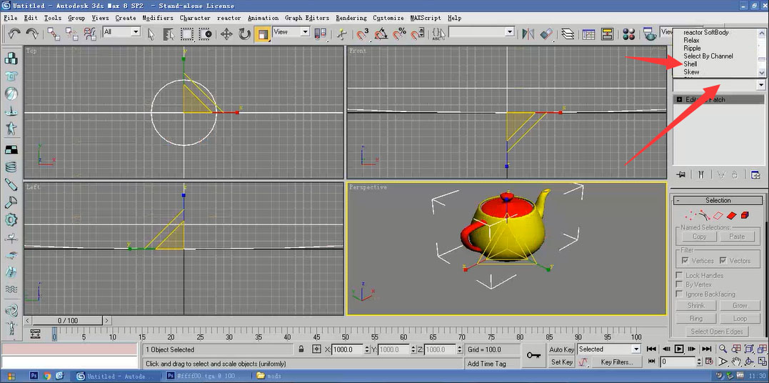
Task: Click the X coordinate input field
Action: pyautogui.click(x=348, y=349)
